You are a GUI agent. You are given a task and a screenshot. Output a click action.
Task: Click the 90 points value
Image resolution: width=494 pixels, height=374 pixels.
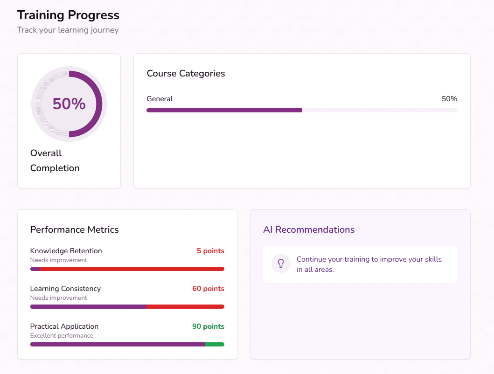(208, 326)
